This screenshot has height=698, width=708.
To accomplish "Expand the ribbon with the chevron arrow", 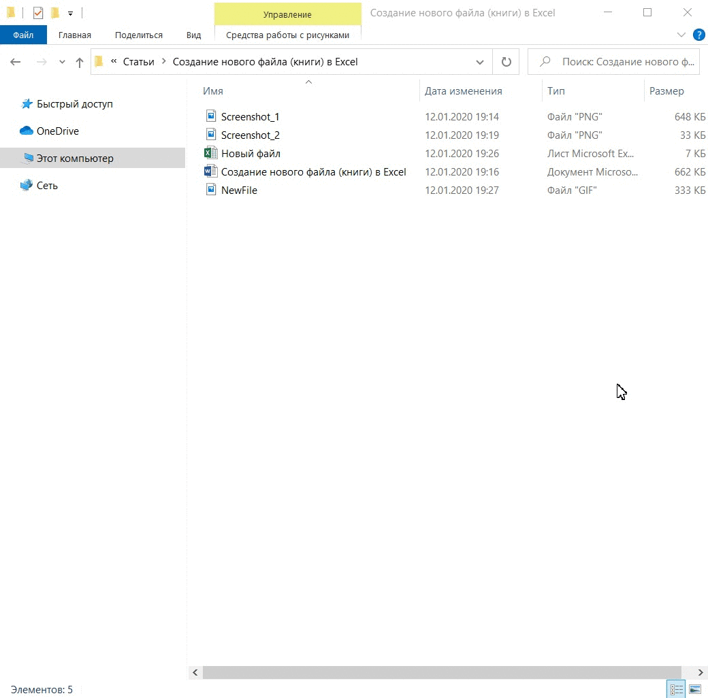I will (681, 35).
